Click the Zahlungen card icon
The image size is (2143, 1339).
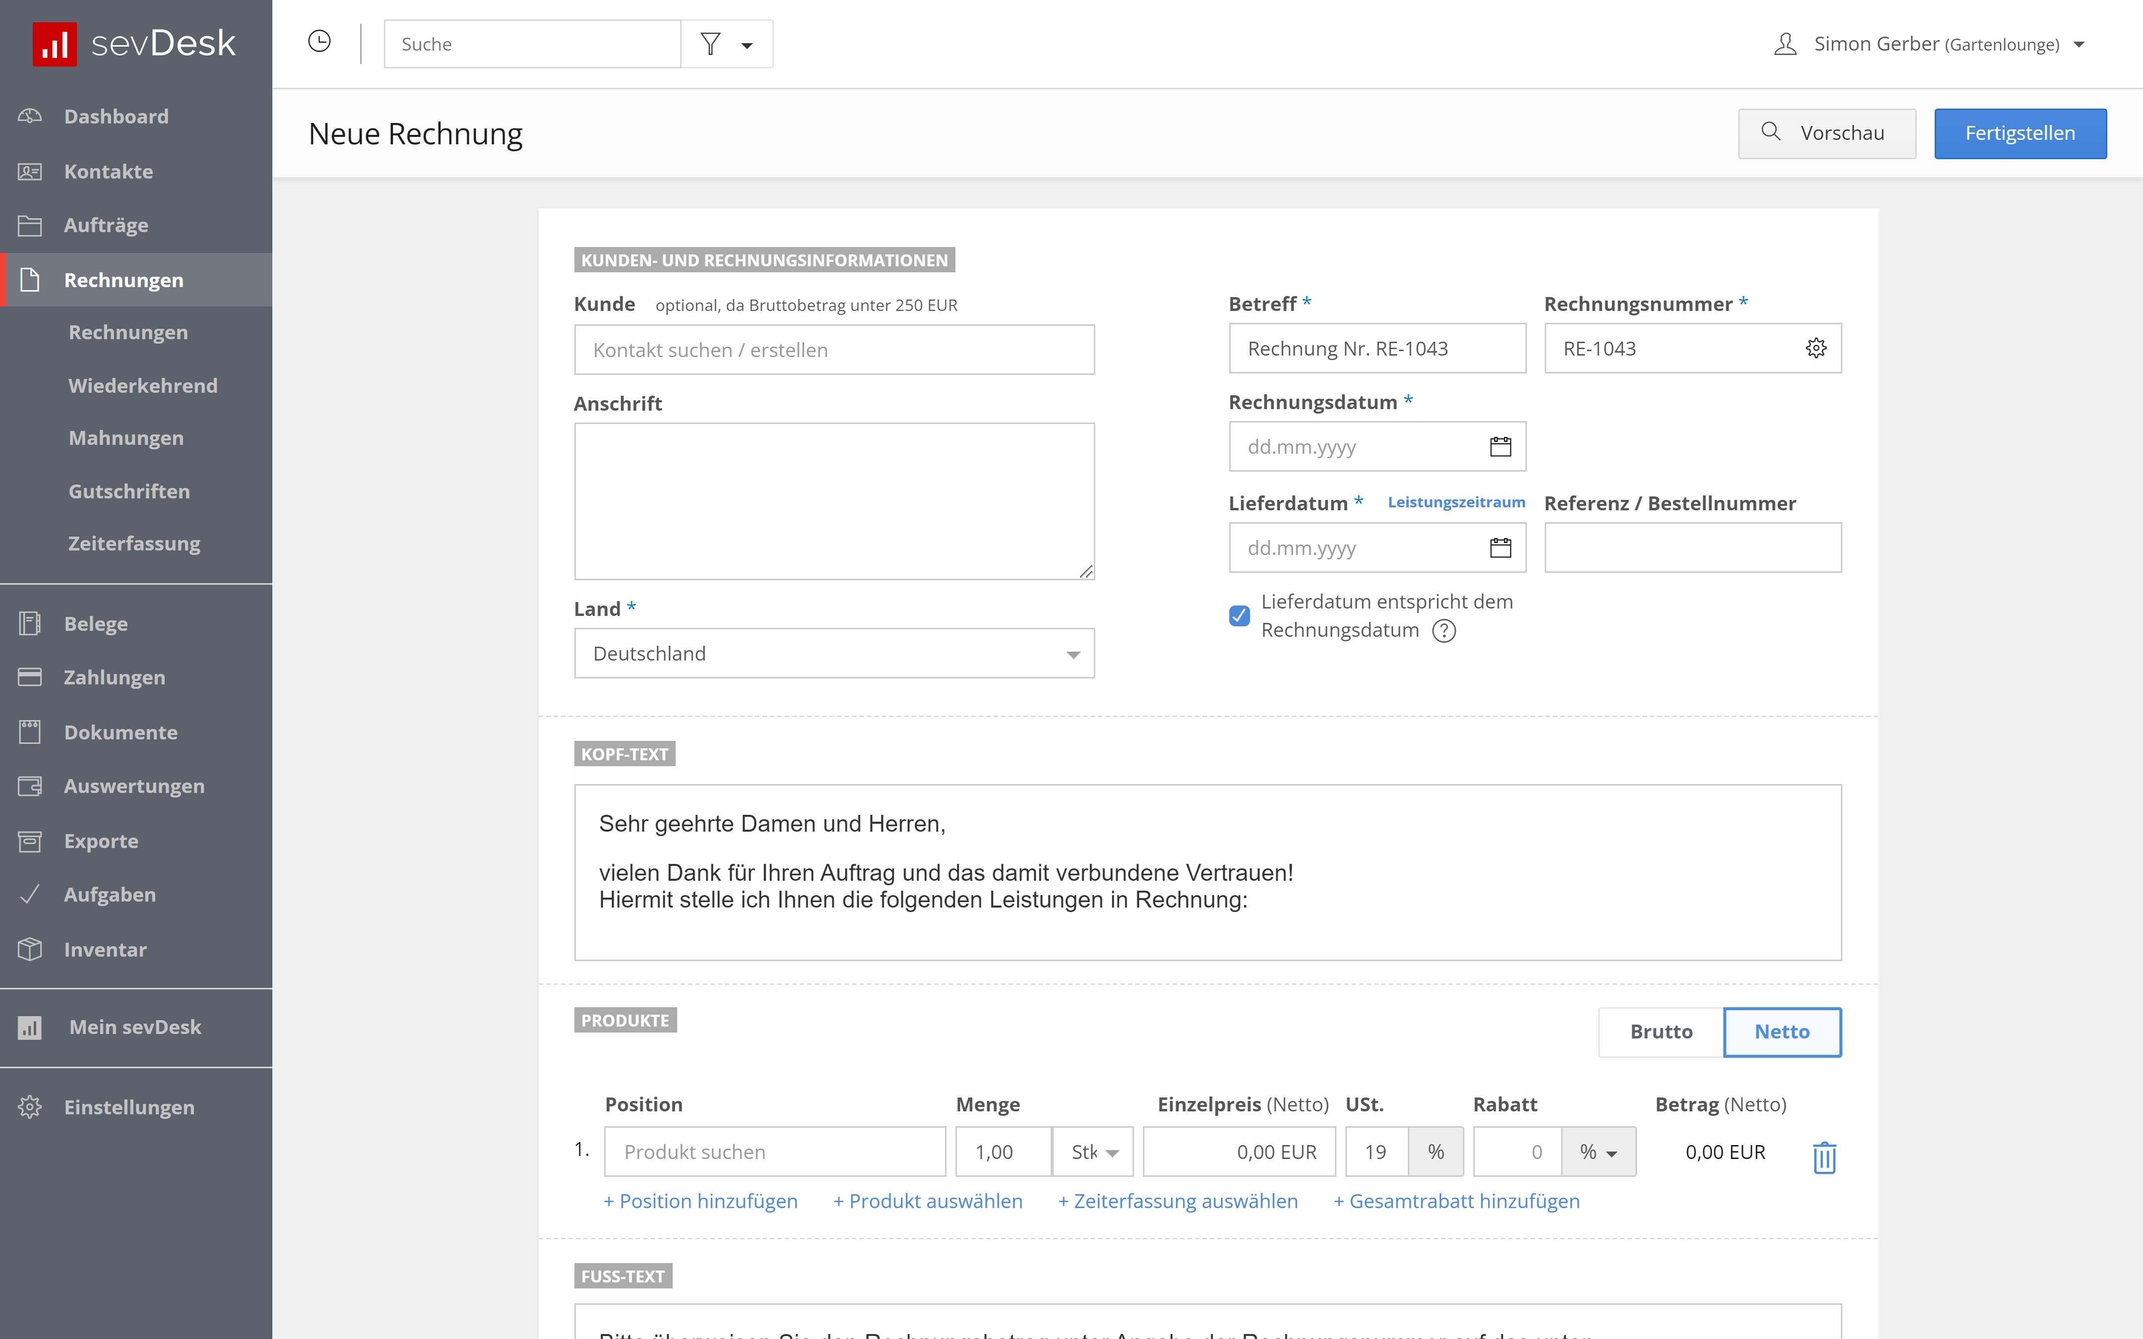click(30, 676)
